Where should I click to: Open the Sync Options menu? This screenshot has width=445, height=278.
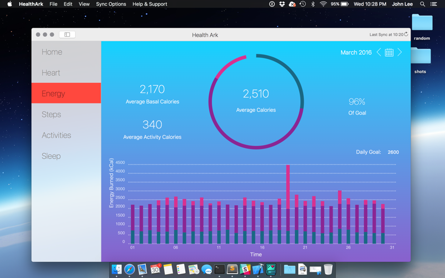(111, 4)
